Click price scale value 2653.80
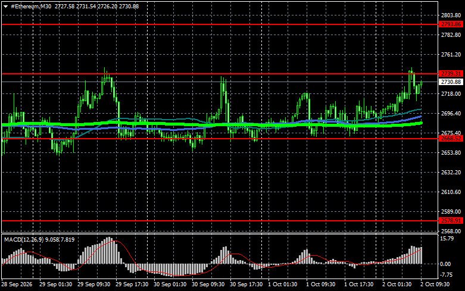Image resolution: width=465 pixels, height=291 pixels. click(x=451, y=152)
